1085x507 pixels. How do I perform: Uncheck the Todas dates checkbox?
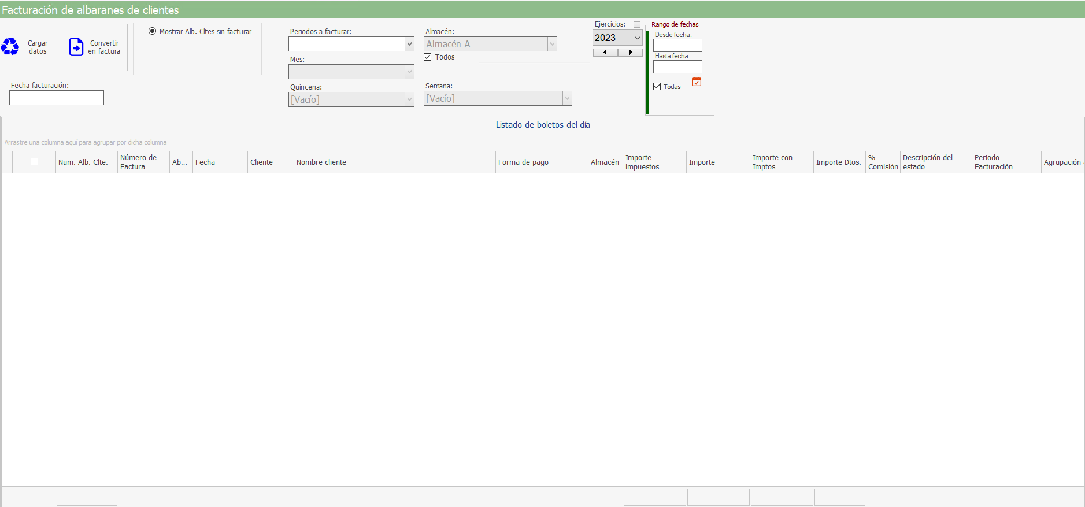657,87
